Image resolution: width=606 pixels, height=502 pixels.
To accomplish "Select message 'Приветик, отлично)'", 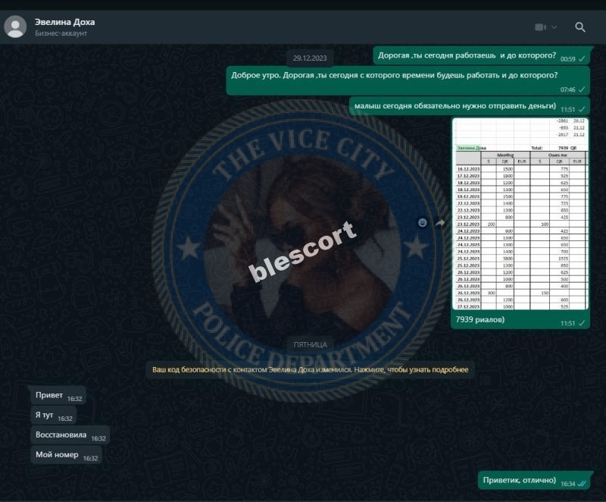I will point(534,480).
